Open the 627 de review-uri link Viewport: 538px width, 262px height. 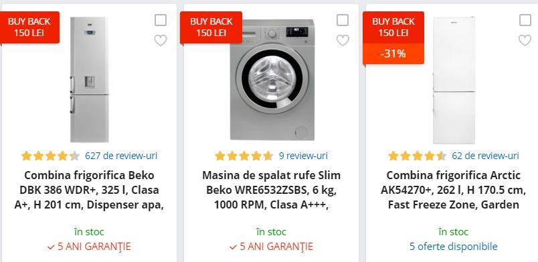[121, 156]
